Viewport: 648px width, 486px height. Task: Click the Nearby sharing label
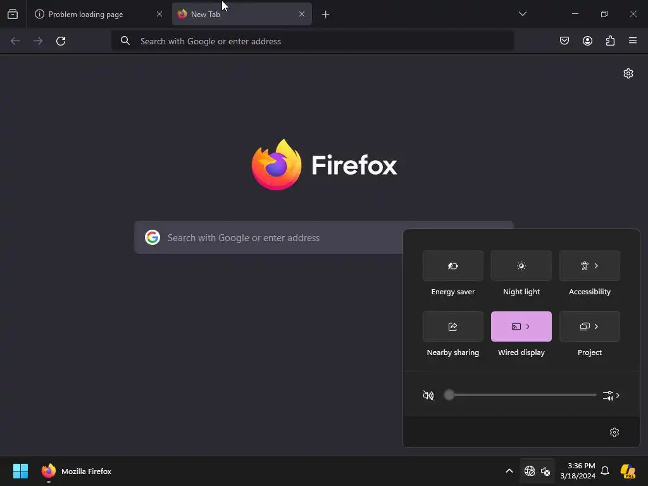coord(453,352)
